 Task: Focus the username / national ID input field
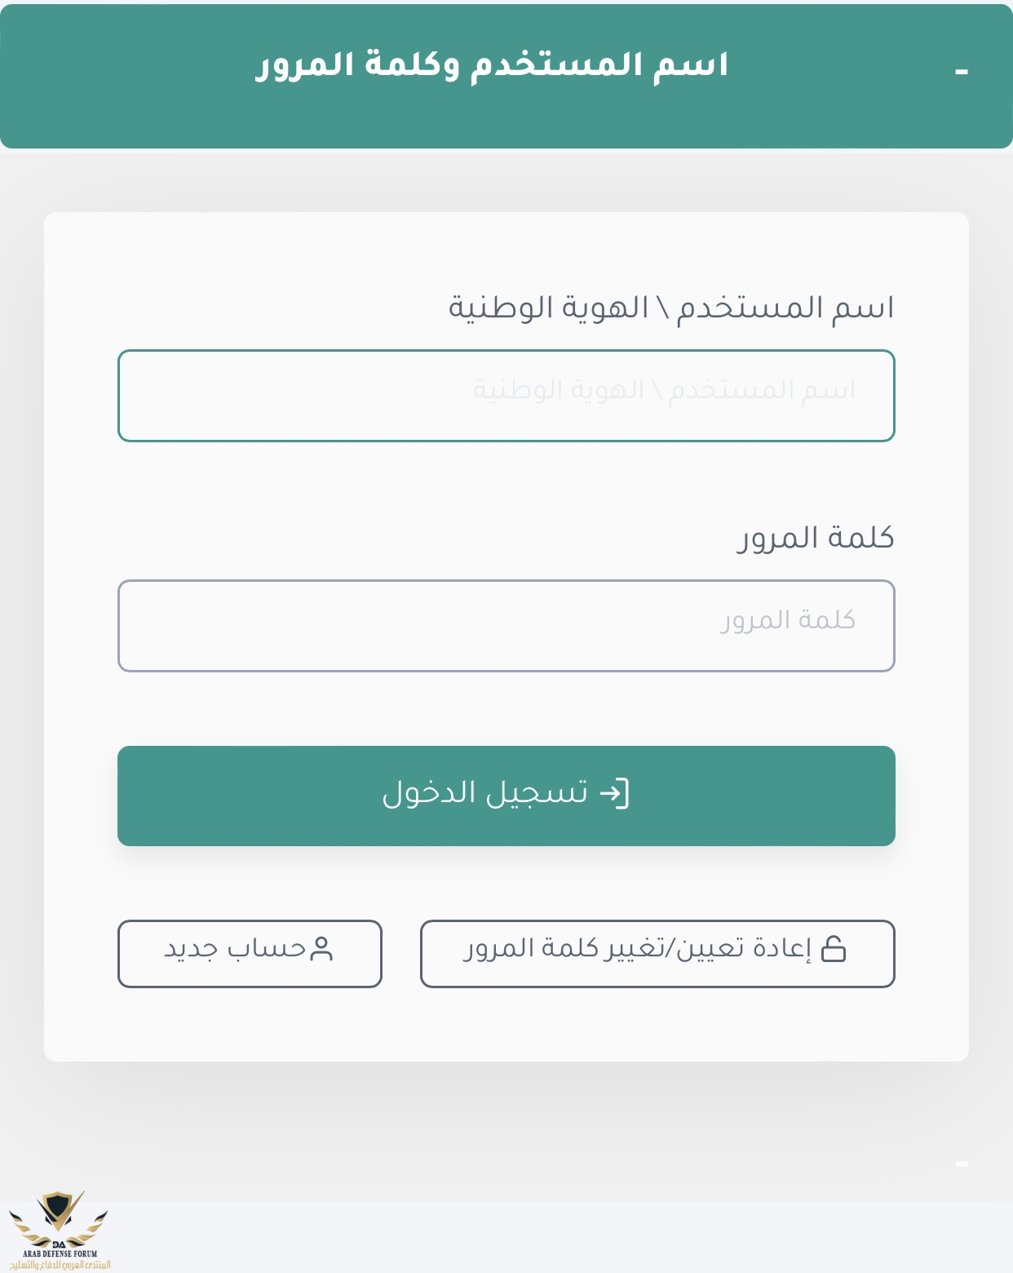point(506,396)
